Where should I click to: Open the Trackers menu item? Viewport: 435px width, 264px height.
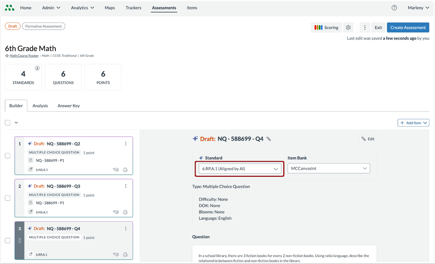click(x=133, y=8)
